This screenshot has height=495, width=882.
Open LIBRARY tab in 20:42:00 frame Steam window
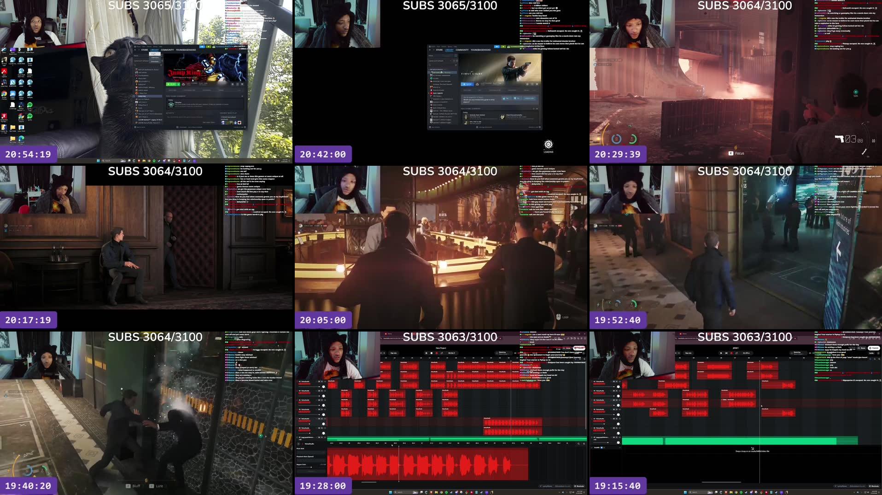click(x=449, y=50)
